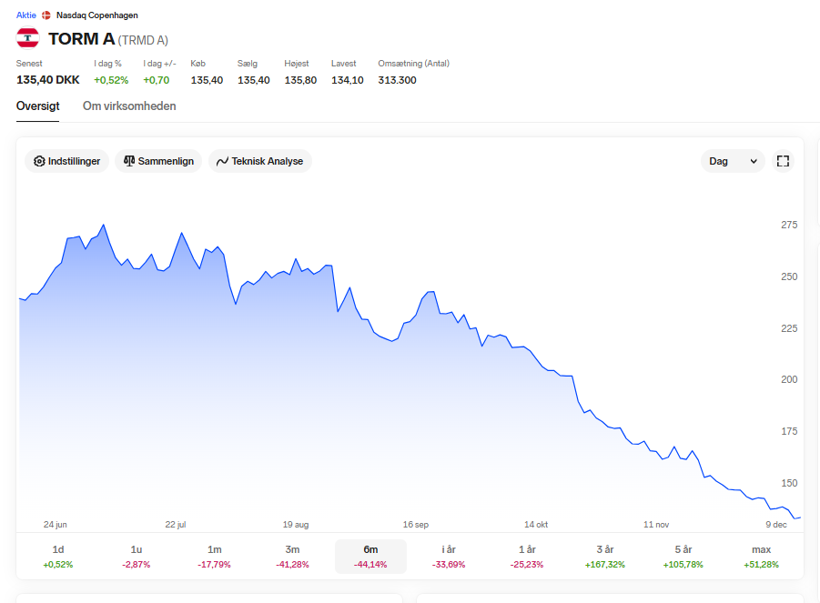Image resolution: width=820 pixels, height=603 pixels.
Task: Click the Sælg price value
Action: (x=254, y=80)
